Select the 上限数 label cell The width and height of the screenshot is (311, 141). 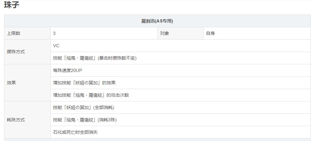click(x=14, y=33)
